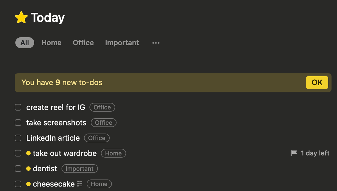This screenshot has width=337, height=191.
Task: Dismiss the new to-dos banner with OK
Action: 317,82
